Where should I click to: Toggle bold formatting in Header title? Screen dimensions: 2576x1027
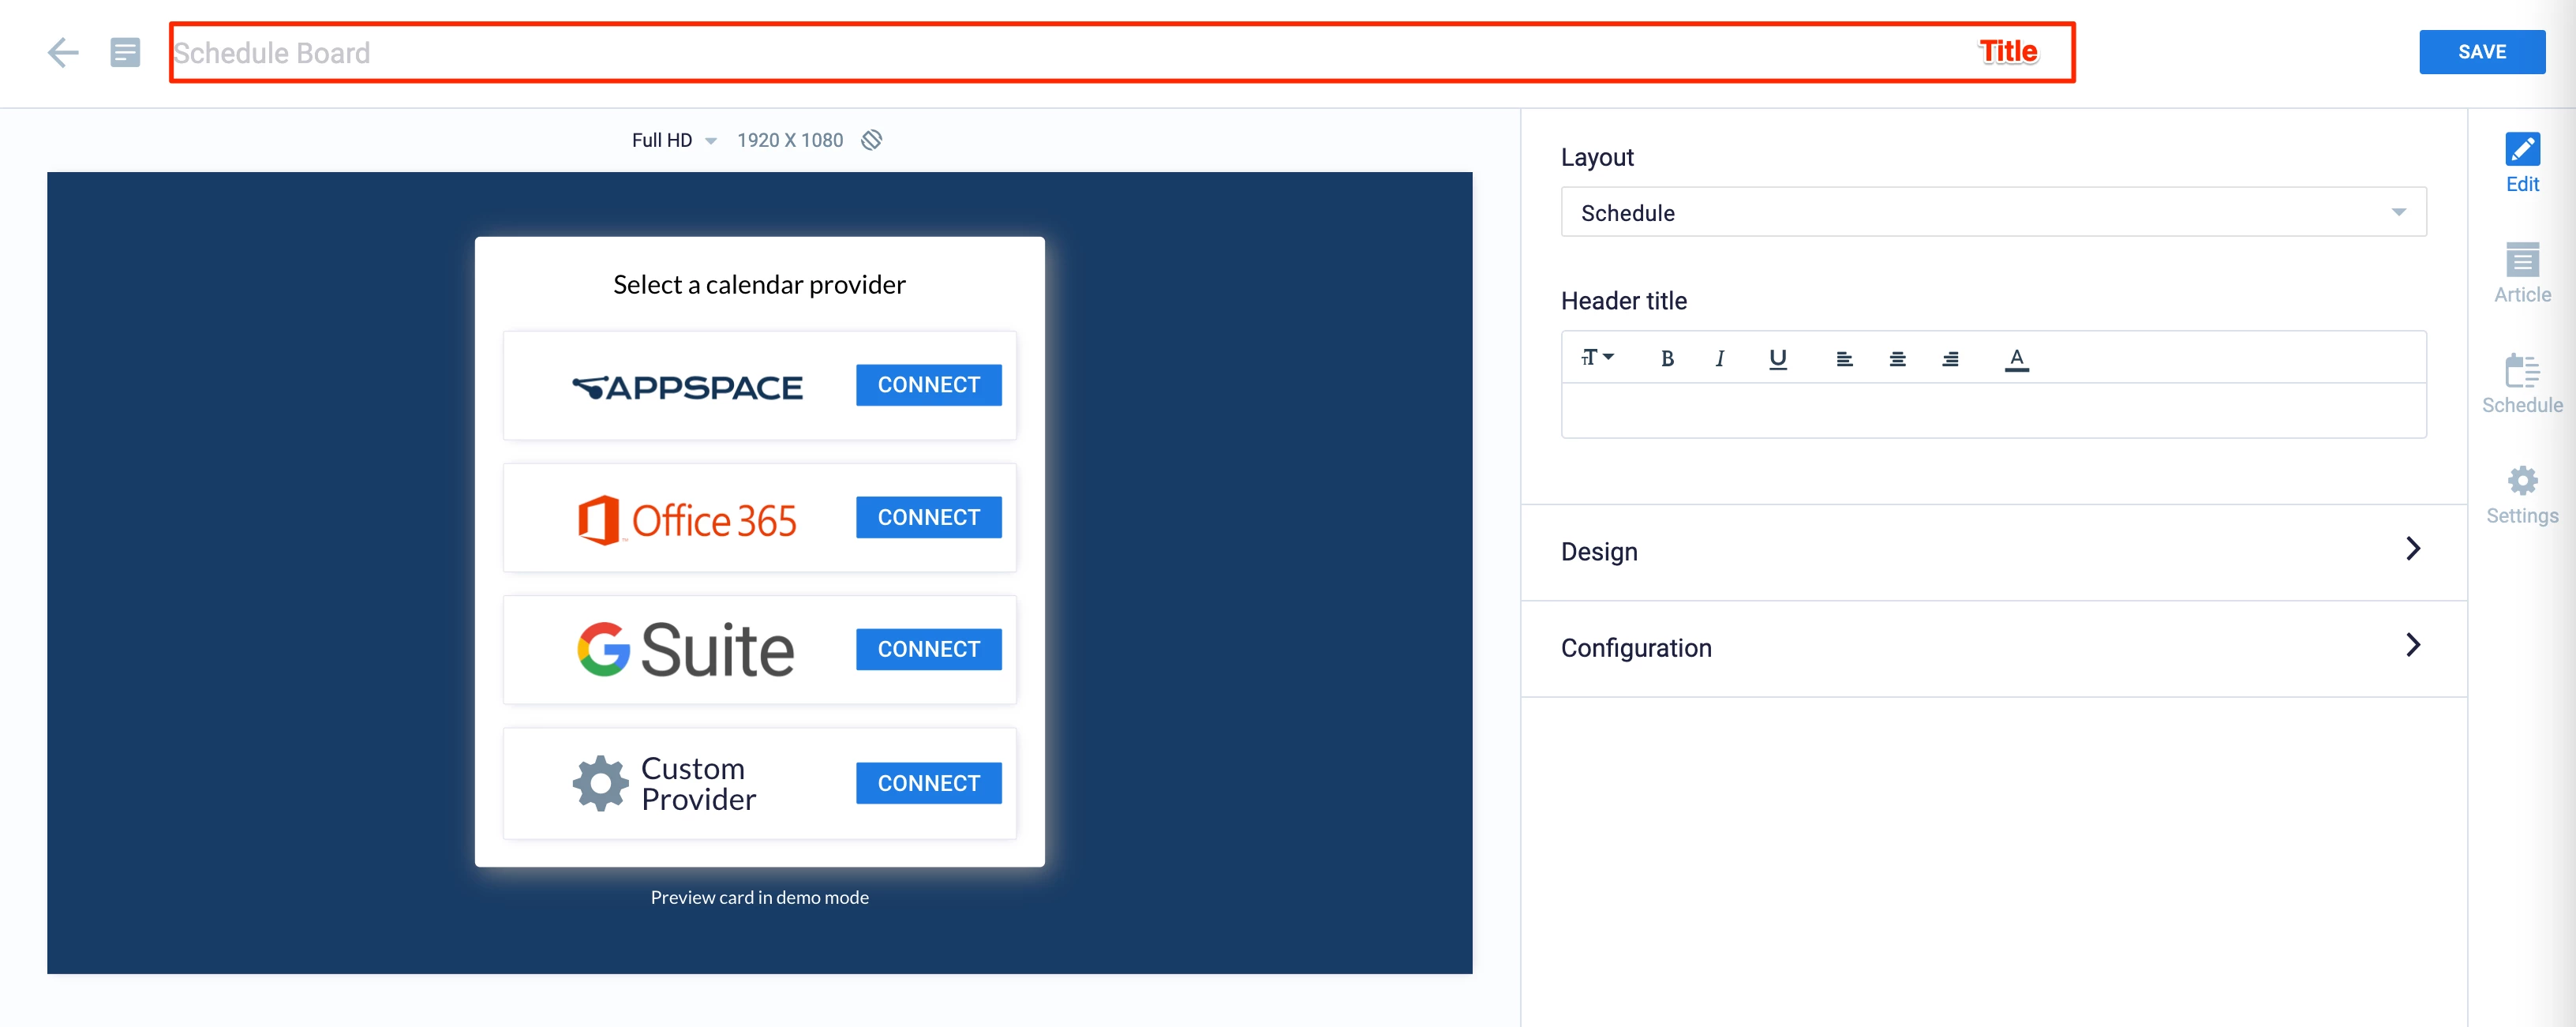1667,359
